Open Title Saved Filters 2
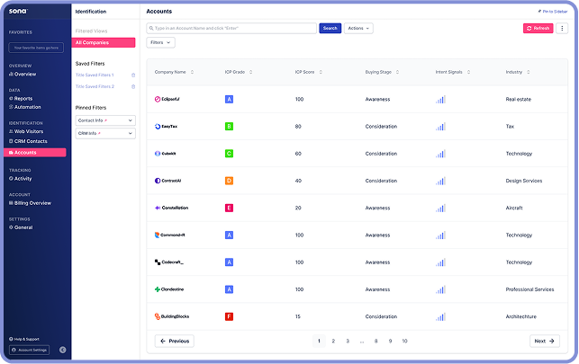This screenshot has height=364, width=579. pyautogui.click(x=95, y=86)
